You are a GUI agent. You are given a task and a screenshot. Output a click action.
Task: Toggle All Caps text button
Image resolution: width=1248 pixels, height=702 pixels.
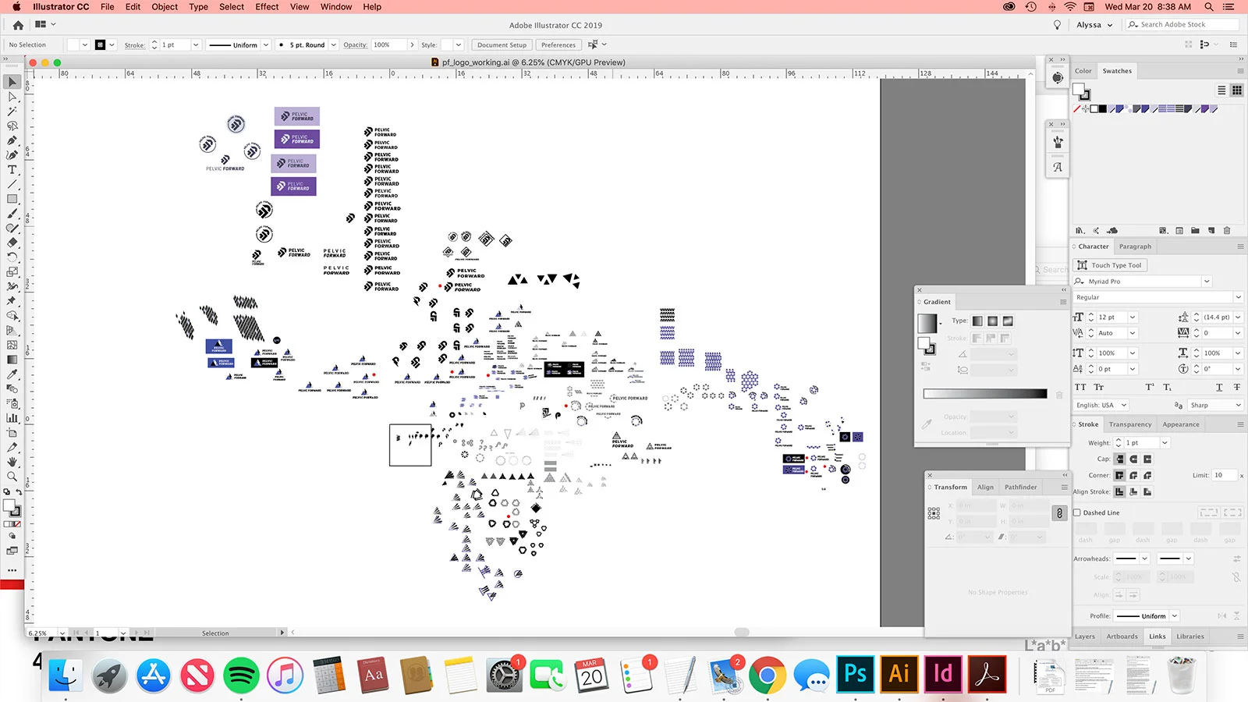click(x=1080, y=387)
